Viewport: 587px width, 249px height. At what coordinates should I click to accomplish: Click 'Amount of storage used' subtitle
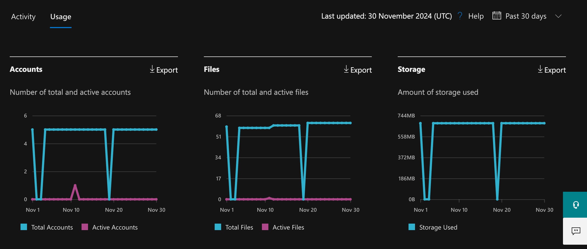pos(438,92)
